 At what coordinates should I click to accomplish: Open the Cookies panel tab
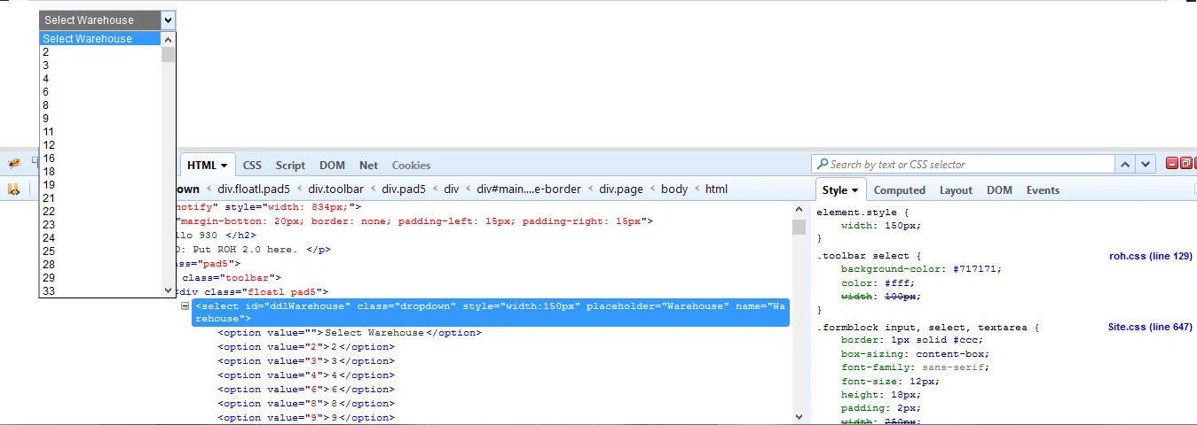click(411, 166)
